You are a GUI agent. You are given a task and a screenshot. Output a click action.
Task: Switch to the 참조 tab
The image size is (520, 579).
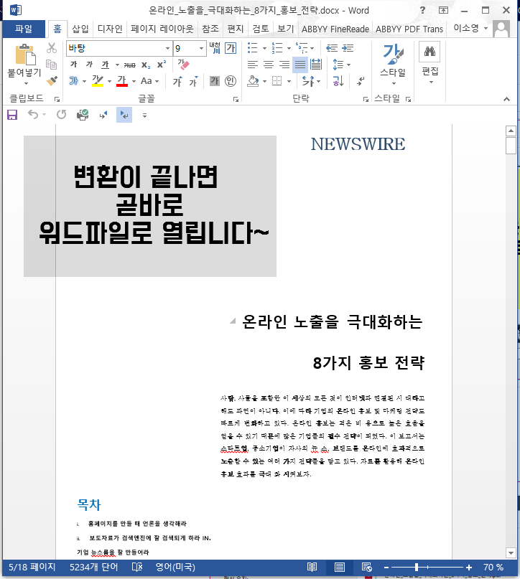point(210,29)
